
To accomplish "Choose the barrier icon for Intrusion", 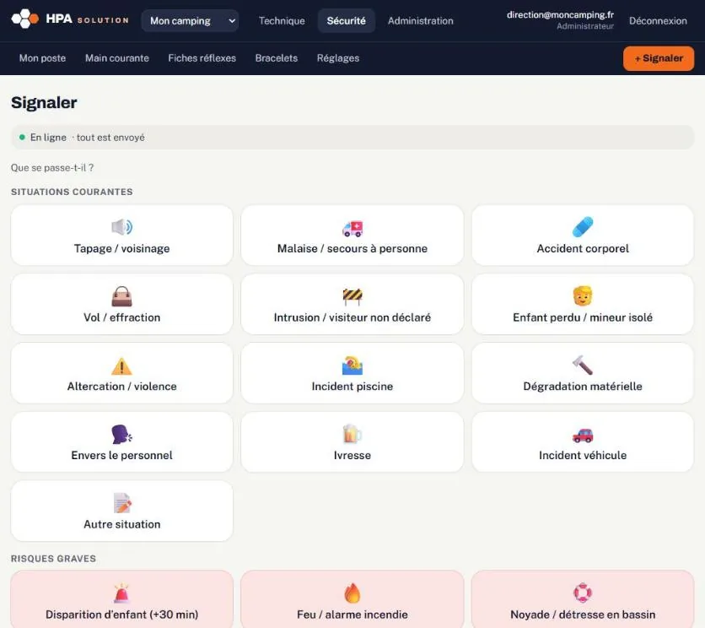I will click(352, 296).
